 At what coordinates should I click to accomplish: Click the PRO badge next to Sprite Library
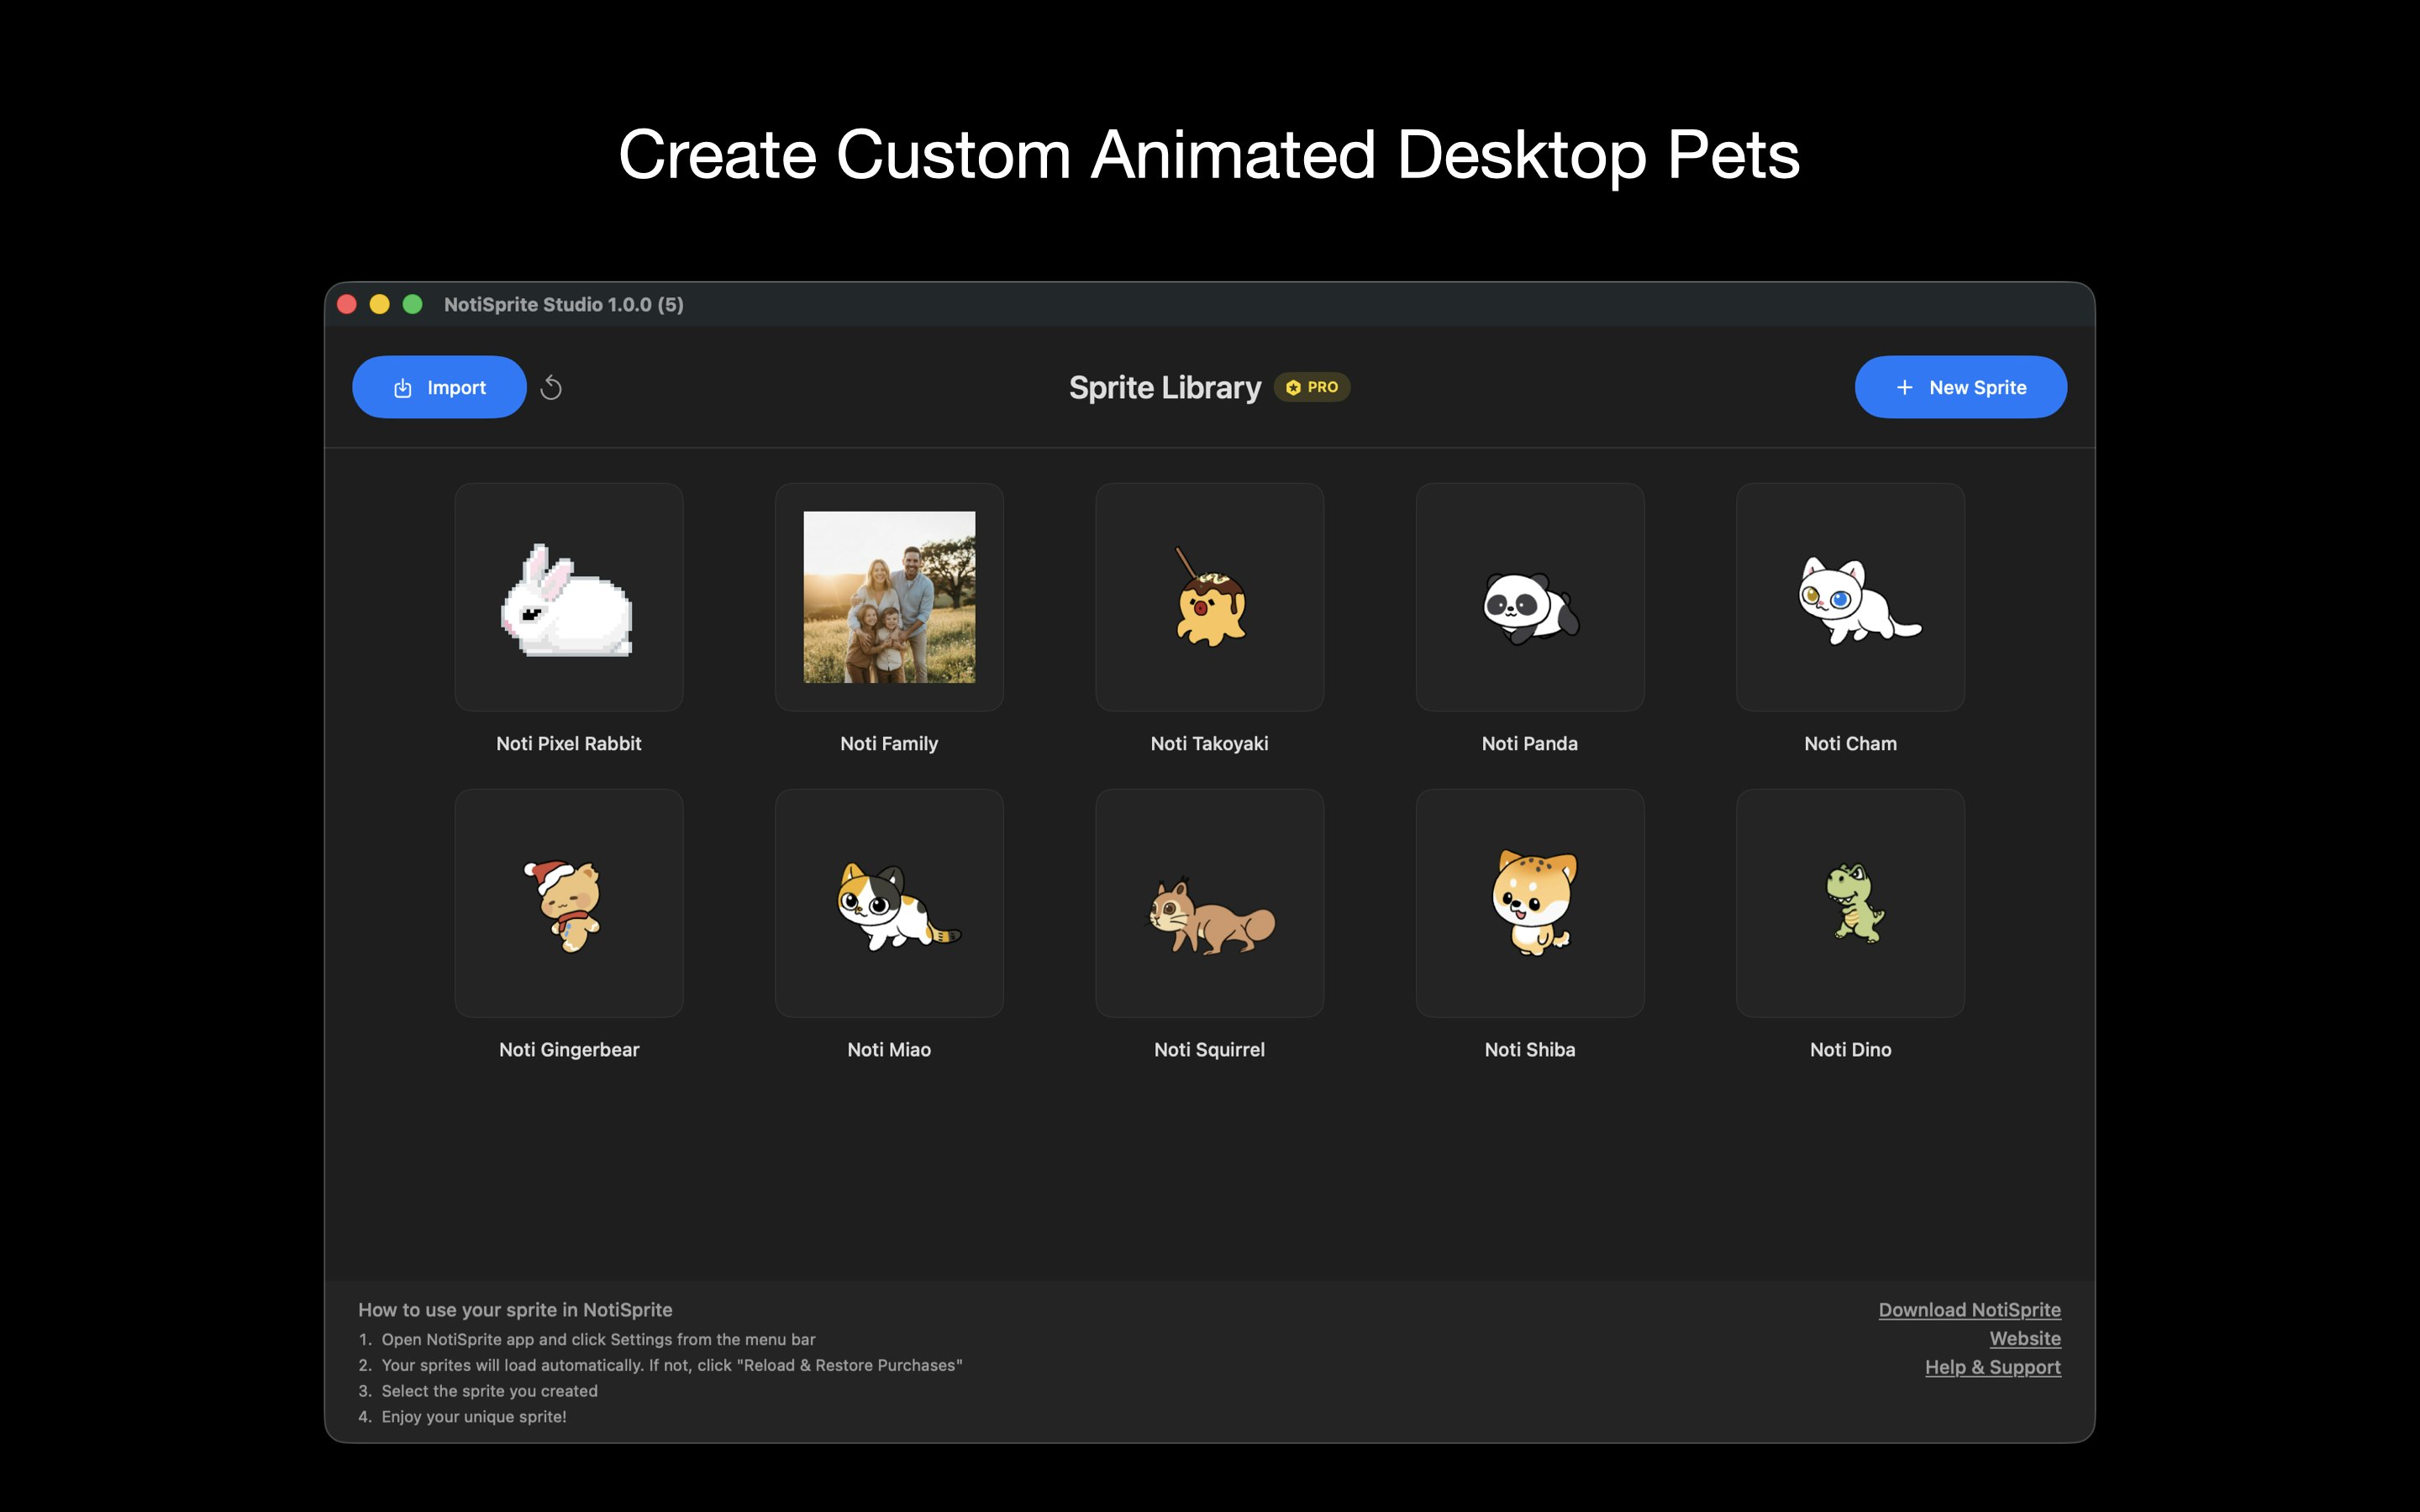coord(1313,387)
